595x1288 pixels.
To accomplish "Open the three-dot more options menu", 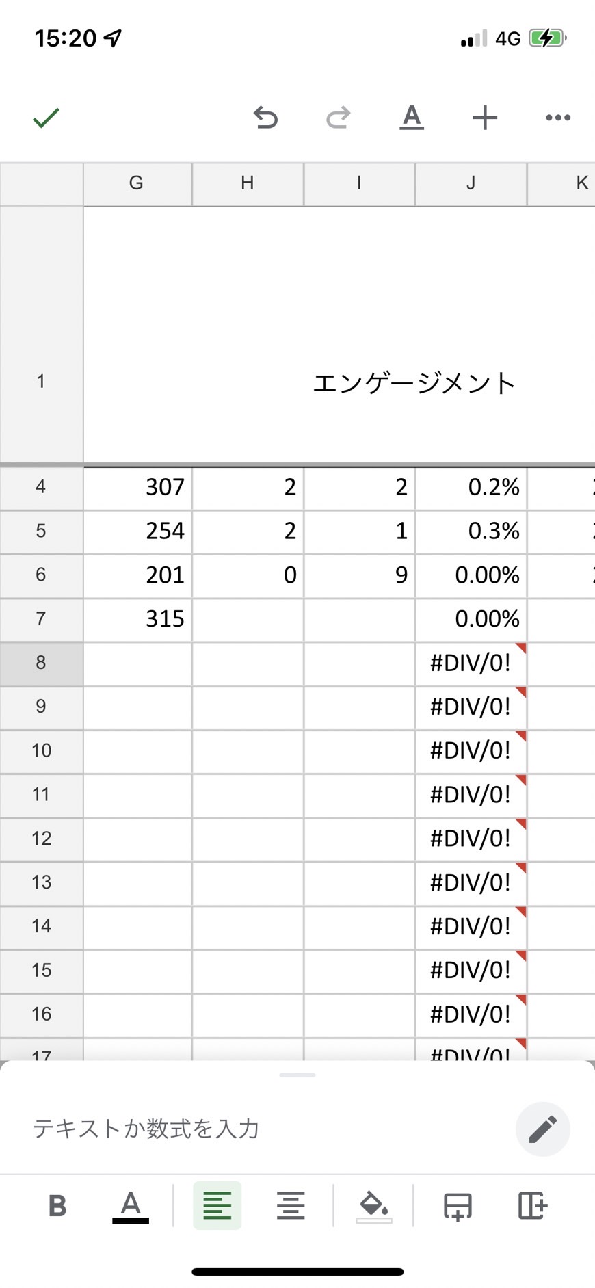I will point(558,118).
